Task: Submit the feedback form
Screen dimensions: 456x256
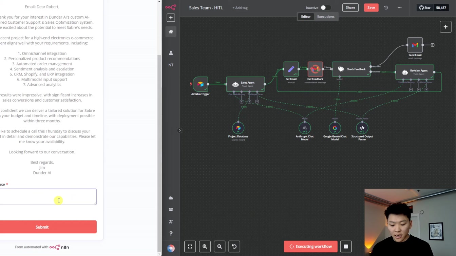Action: (48, 227)
